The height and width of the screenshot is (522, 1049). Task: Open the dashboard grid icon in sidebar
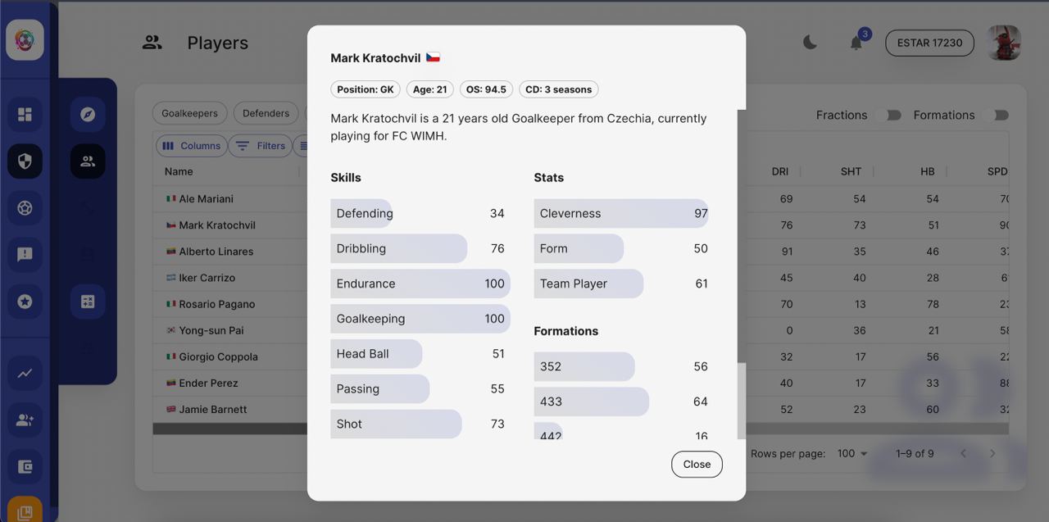25,115
